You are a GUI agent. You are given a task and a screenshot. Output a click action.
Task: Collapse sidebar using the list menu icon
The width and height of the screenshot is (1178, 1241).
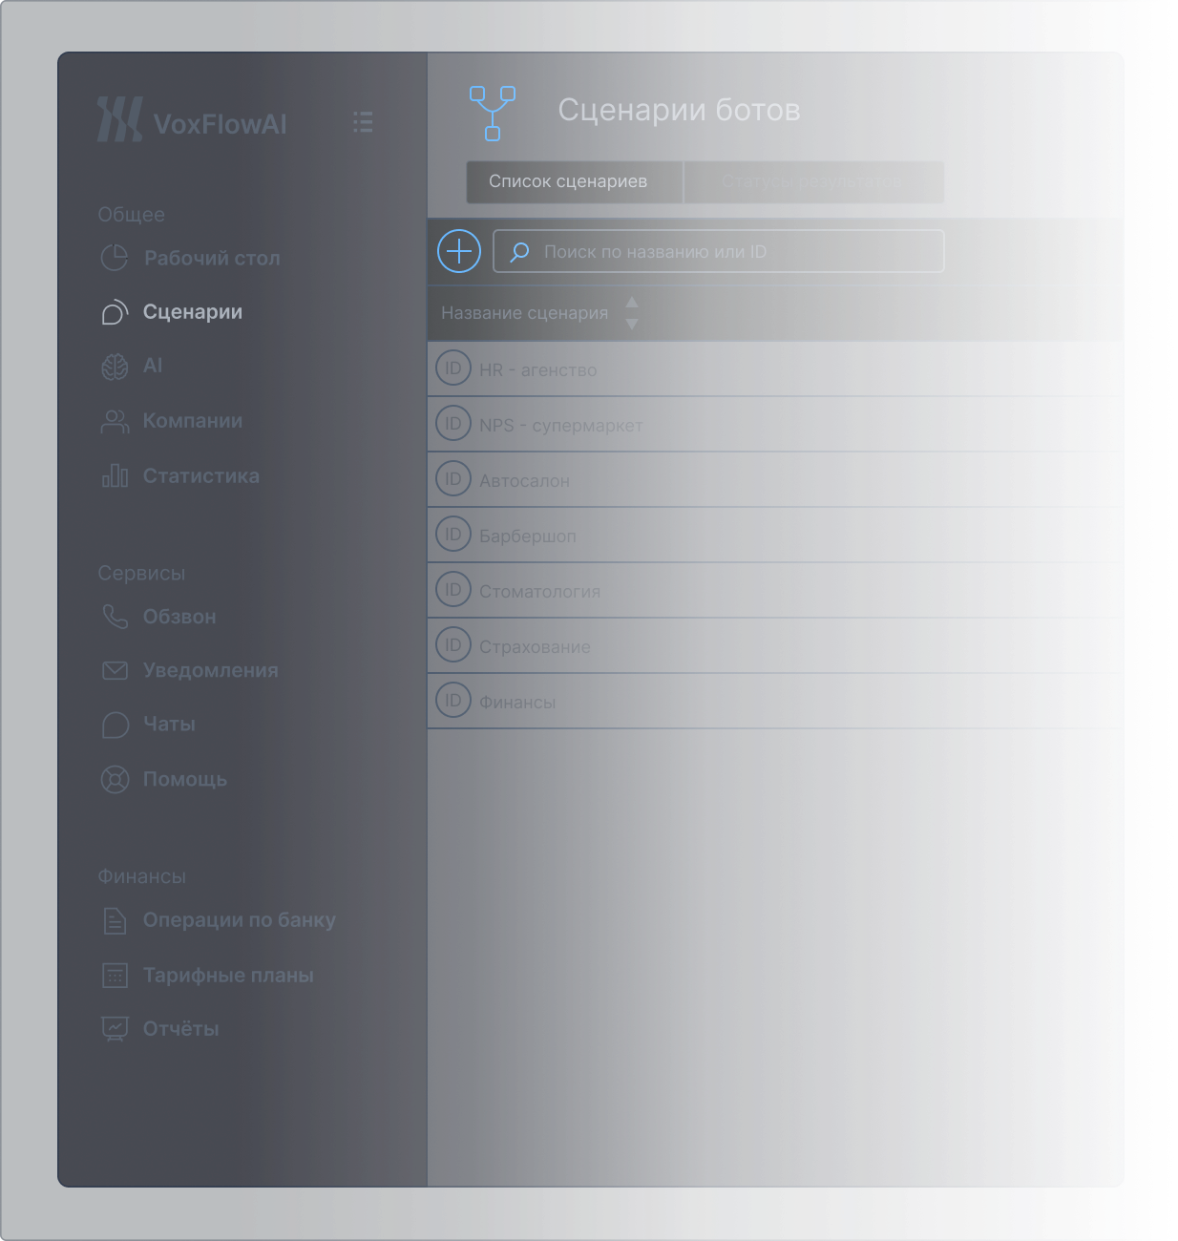(x=363, y=122)
